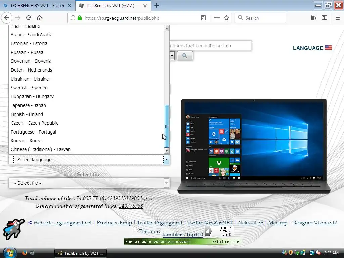
Task: Open Web-site - rg-adguard.net link
Action: click(x=62, y=223)
